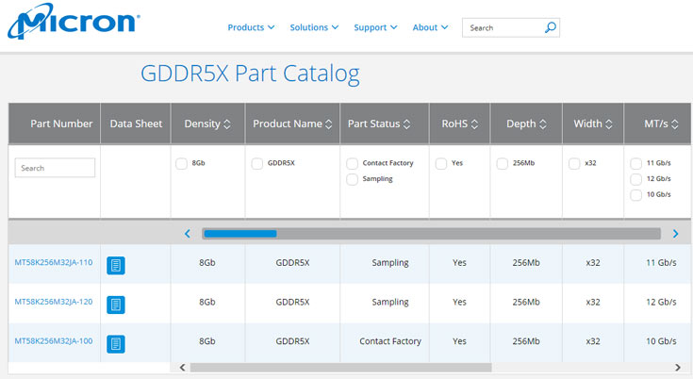The width and height of the screenshot is (693, 379).
Task: Open part MT58K256M32JA-120 link
Action: click(54, 302)
